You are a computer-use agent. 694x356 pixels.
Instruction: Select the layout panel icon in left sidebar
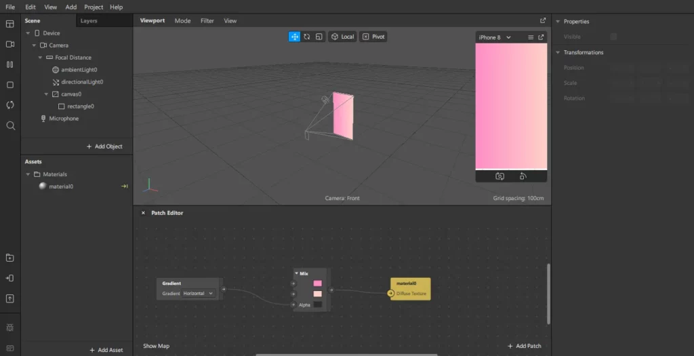coord(10,24)
